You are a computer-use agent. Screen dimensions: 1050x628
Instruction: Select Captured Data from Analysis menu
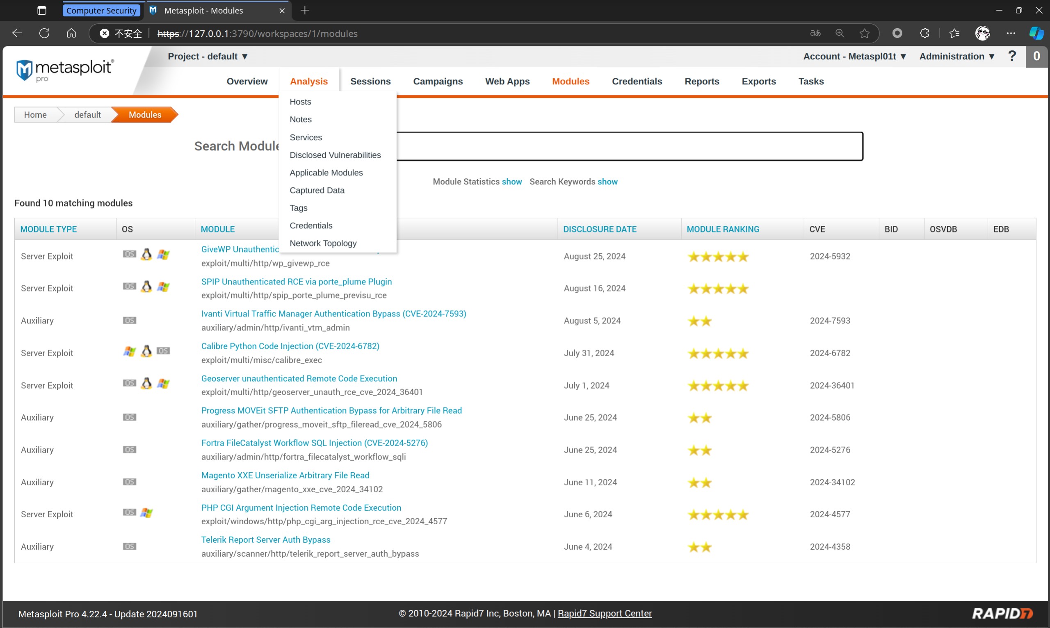pos(317,191)
